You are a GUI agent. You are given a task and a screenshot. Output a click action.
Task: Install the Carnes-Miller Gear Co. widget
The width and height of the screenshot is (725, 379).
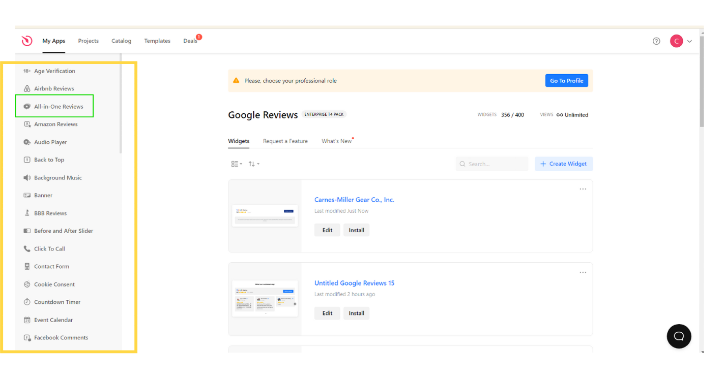[357, 230]
